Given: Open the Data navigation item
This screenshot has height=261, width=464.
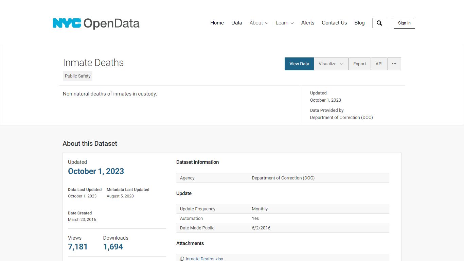Looking at the screenshot, I should pos(237,23).
